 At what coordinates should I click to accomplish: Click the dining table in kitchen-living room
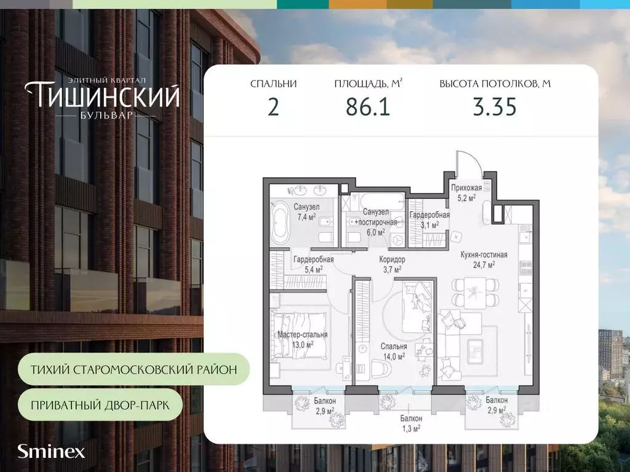pyautogui.click(x=476, y=292)
